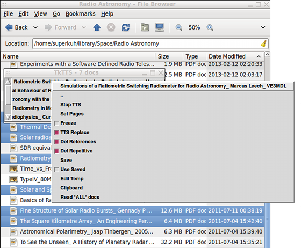301x248 pixels.
Task: Toggle the TTS Replace checkbox
Action: point(56,133)
